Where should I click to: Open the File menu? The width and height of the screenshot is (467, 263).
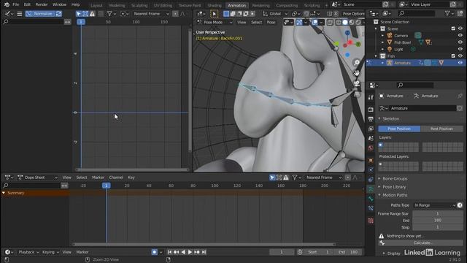pyautogui.click(x=16, y=4)
